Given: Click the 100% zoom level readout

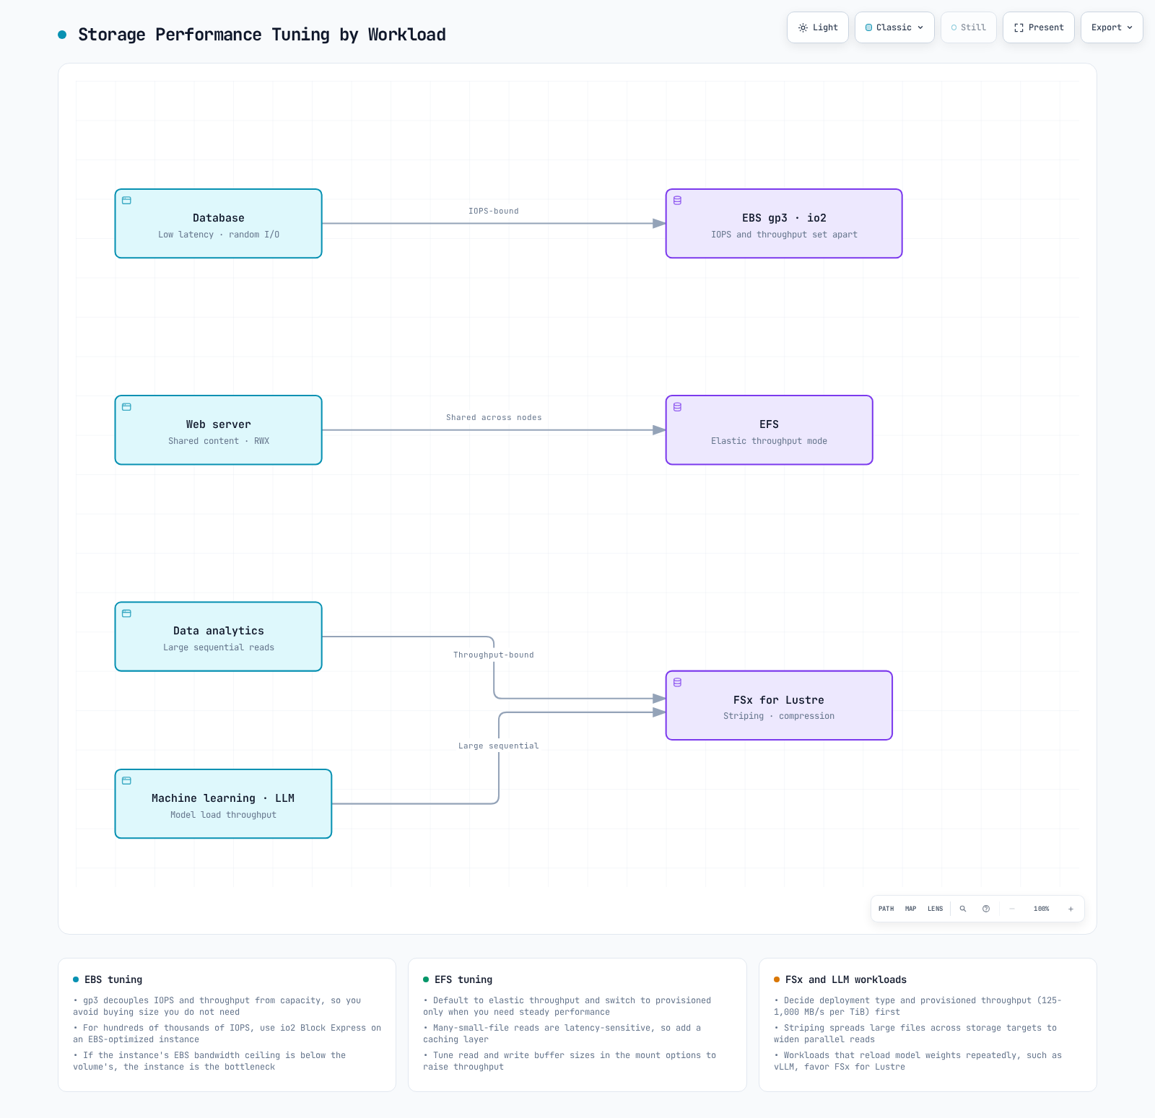Looking at the screenshot, I should (1041, 909).
